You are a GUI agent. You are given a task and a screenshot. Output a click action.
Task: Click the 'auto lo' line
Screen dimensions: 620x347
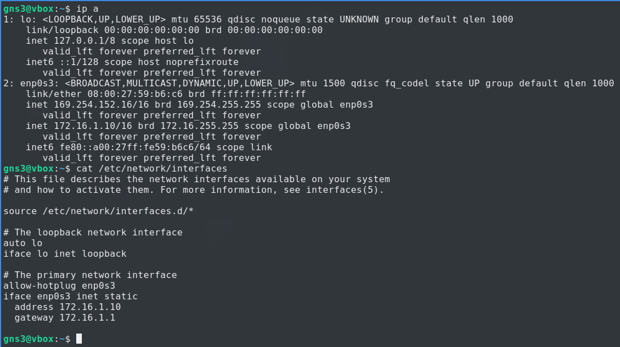tap(22, 243)
